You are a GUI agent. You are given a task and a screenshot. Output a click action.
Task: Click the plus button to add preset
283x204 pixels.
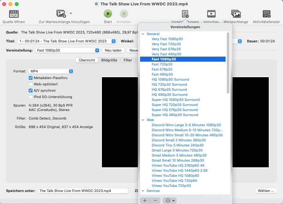click(145, 200)
